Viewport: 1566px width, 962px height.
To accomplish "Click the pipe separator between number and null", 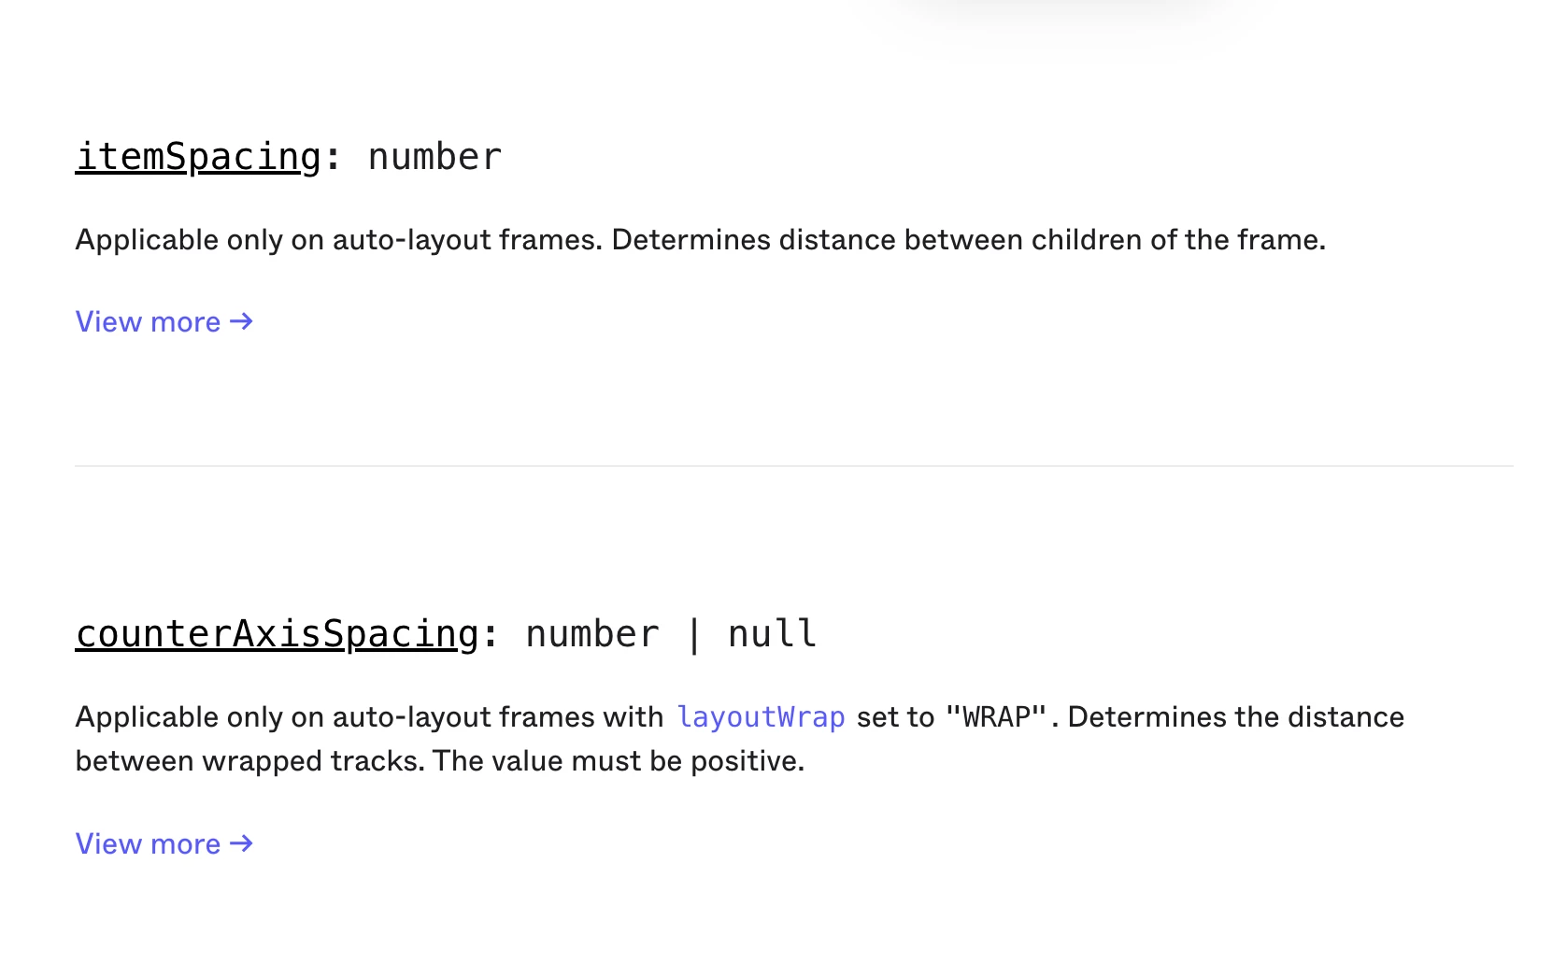I will [x=693, y=635].
